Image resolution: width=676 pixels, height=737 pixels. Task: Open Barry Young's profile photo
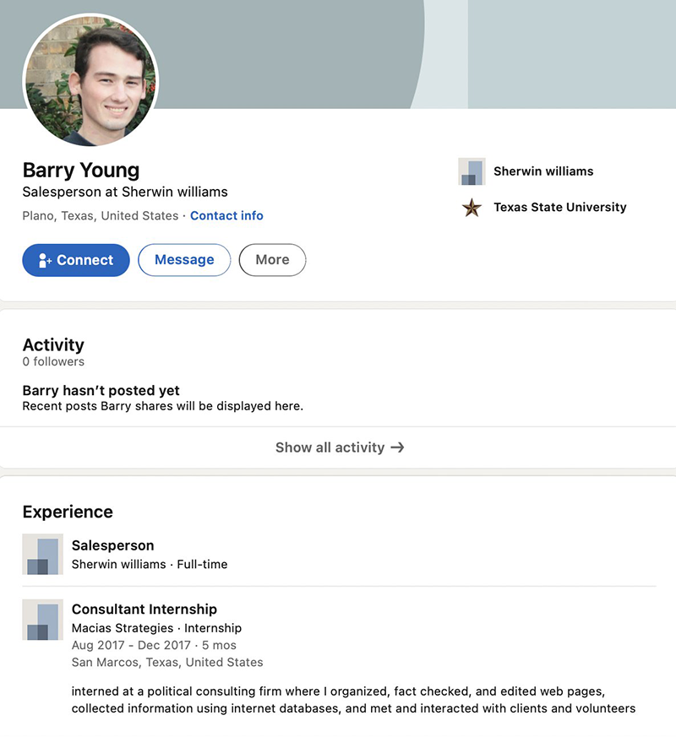click(x=90, y=81)
